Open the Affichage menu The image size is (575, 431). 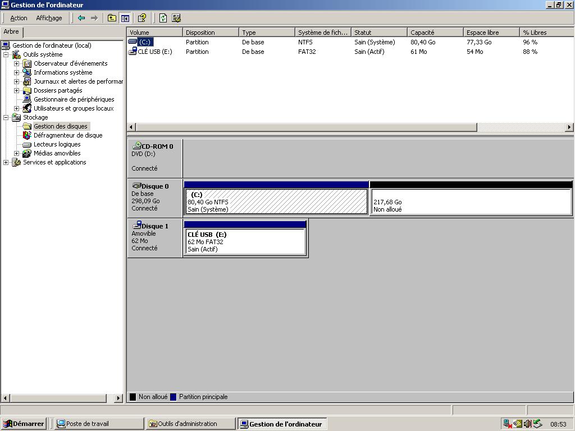49,18
